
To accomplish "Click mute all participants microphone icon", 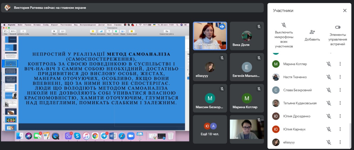I will (284, 25).
